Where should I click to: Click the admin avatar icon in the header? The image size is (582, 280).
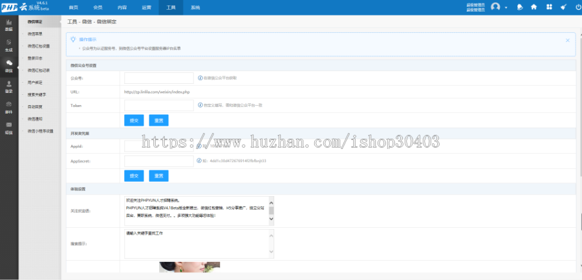495,7
